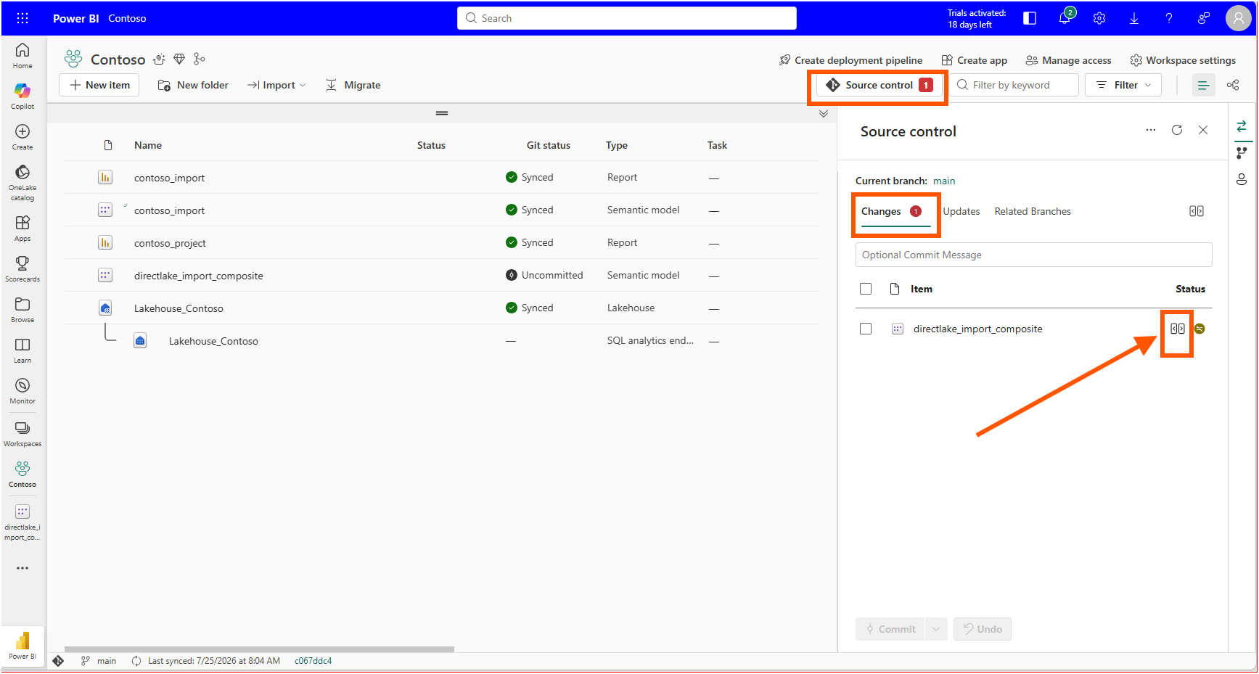Click the Source control button
The width and height of the screenshot is (1259, 674).
[x=879, y=85]
